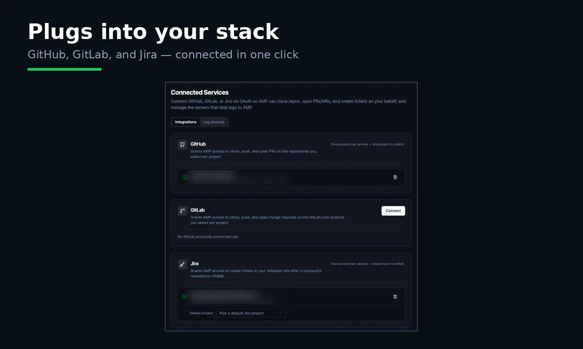Open the Pick a default Jira project dropdown

tap(251, 313)
